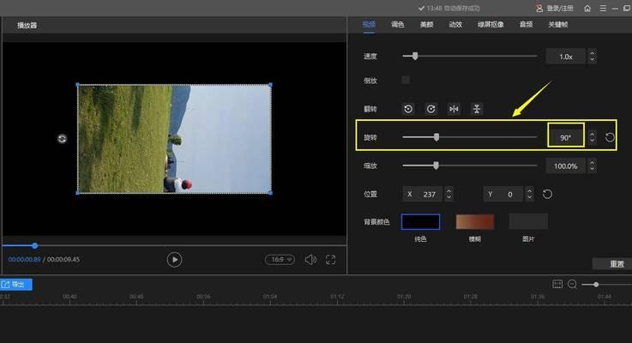Select the 图片 image background swatch
The width and height of the screenshot is (632, 343).
528,222
